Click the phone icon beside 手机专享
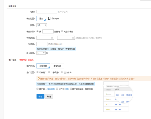 pyautogui.click(x=49, y=18)
